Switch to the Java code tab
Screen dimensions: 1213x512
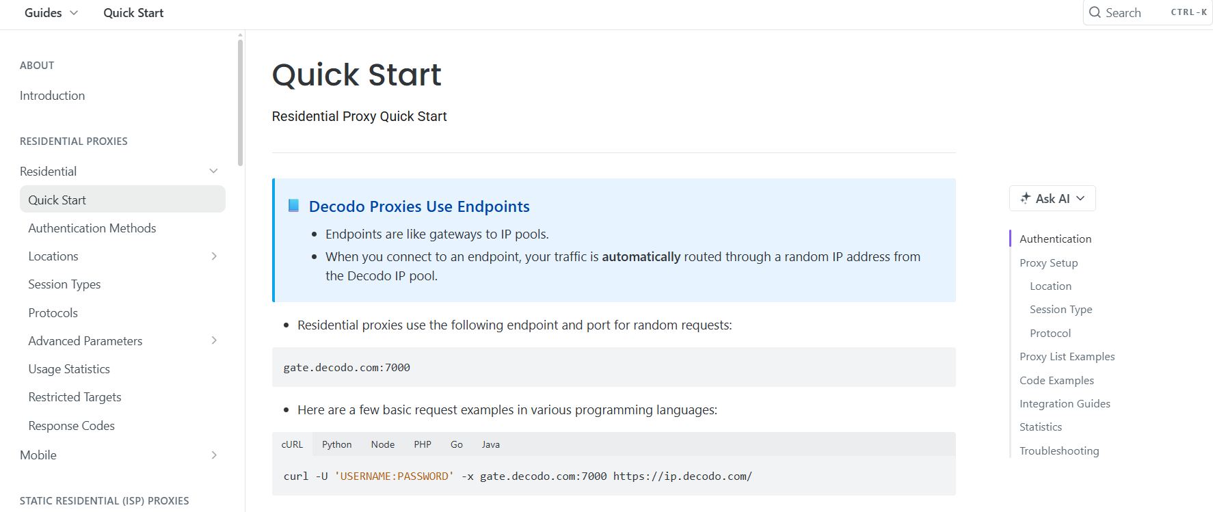(491, 444)
